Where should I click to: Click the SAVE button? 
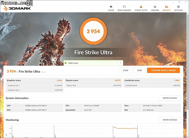pyautogui.click(x=140, y=70)
